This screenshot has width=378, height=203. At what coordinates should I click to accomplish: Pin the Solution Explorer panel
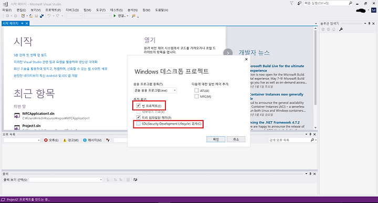point(369,24)
